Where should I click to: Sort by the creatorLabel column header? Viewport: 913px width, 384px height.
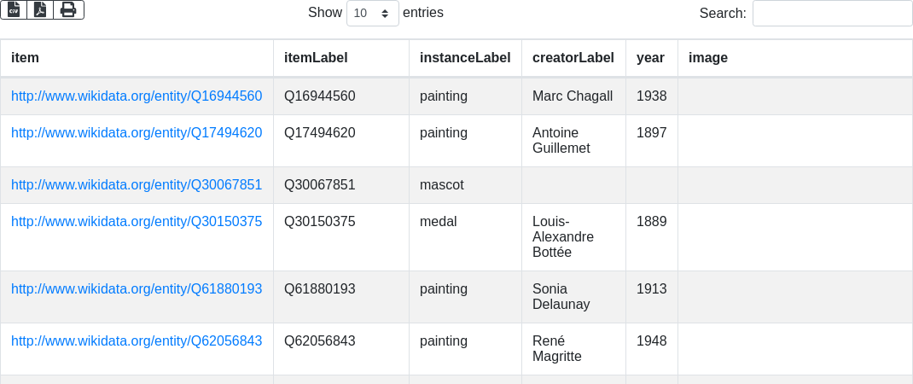tap(573, 58)
